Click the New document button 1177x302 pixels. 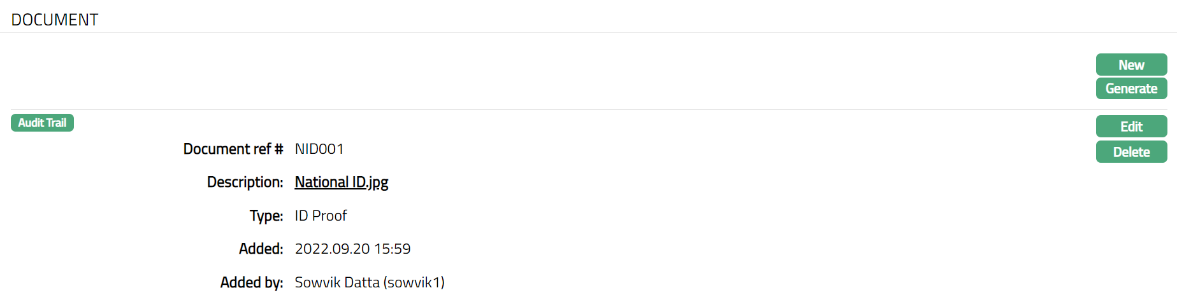1131,65
